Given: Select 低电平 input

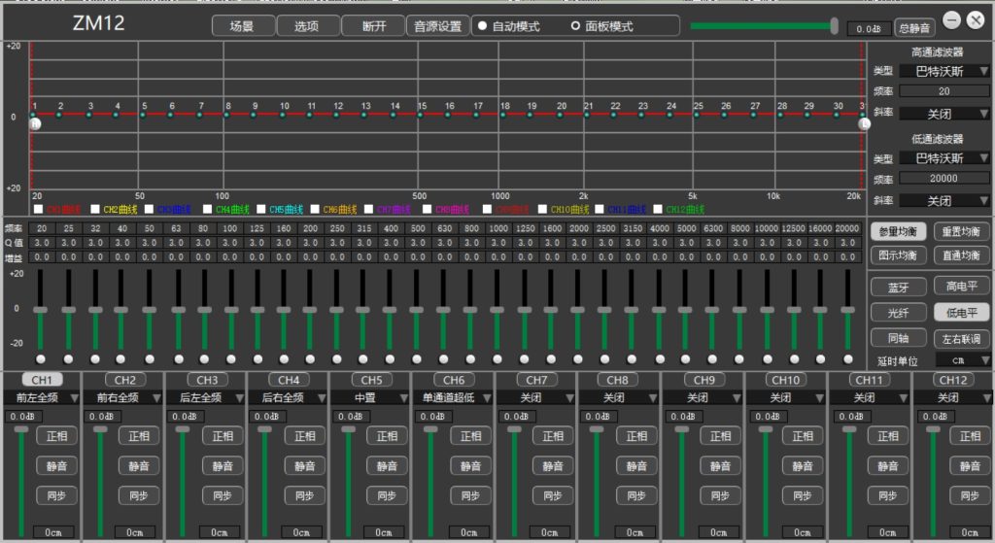Looking at the screenshot, I should pyautogui.click(x=961, y=312).
